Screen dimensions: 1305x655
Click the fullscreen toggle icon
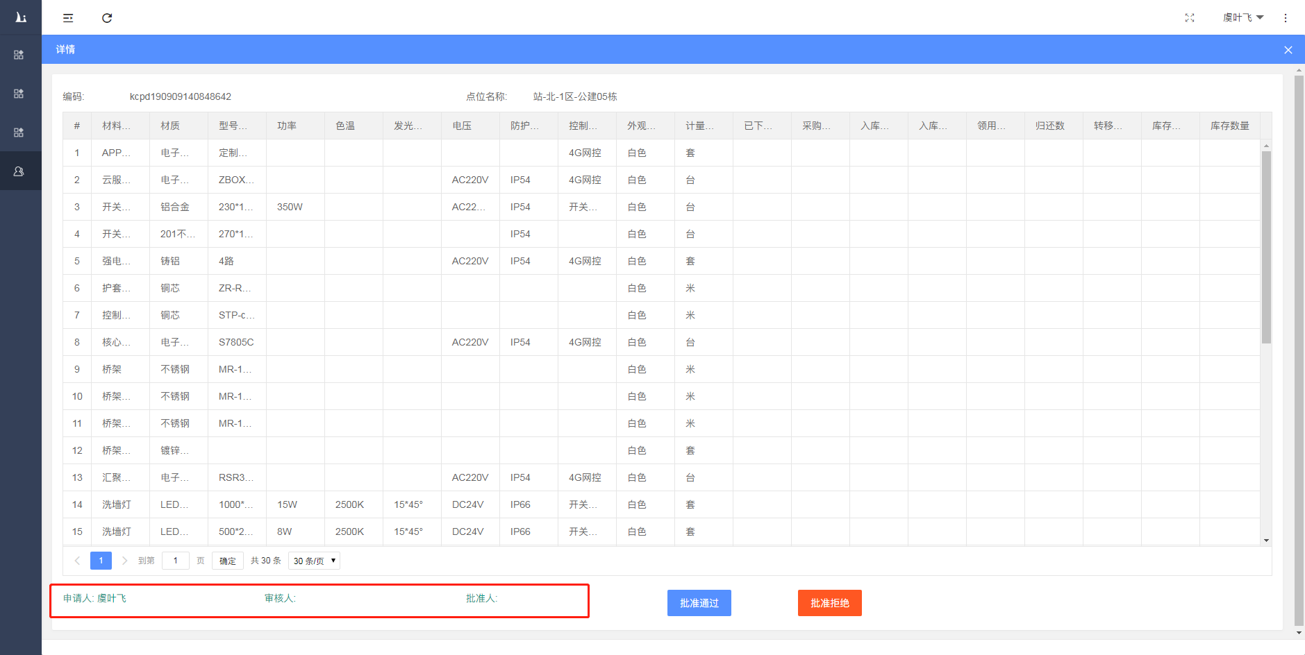pyautogui.click(x=1190, y=18)
